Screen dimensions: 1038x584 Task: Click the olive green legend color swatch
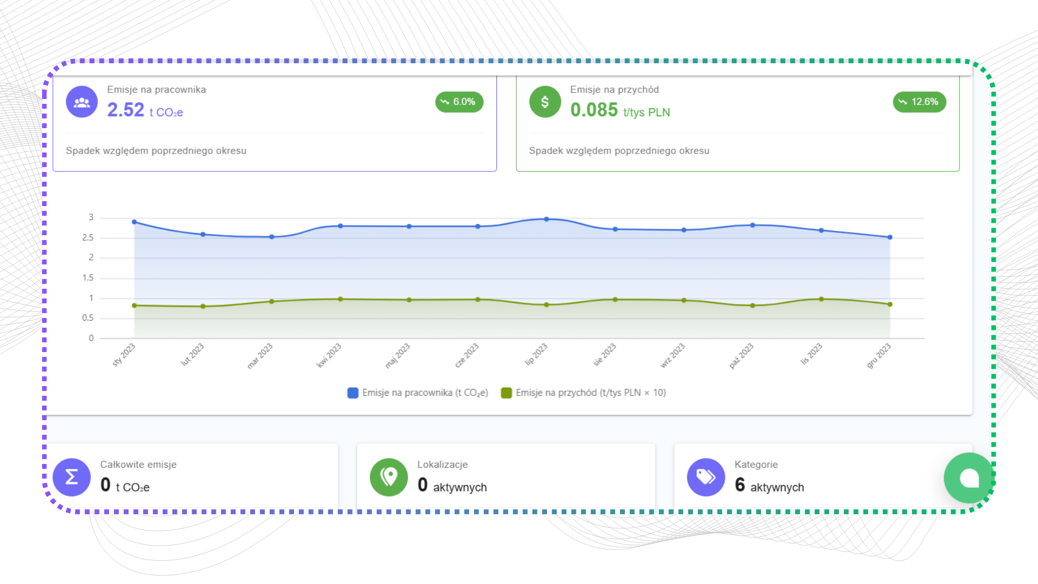tap(506, 393)
